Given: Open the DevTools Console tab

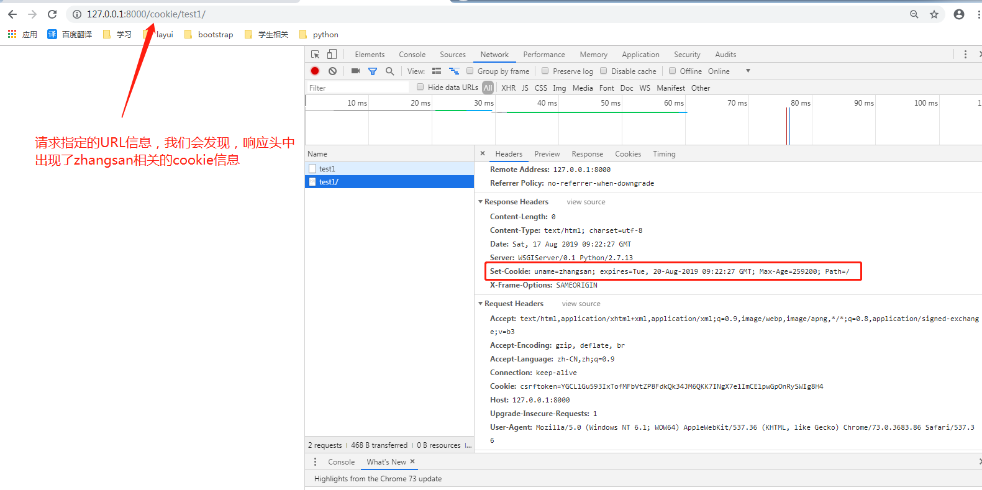Looking at the screenshot, I should [412, 55].
